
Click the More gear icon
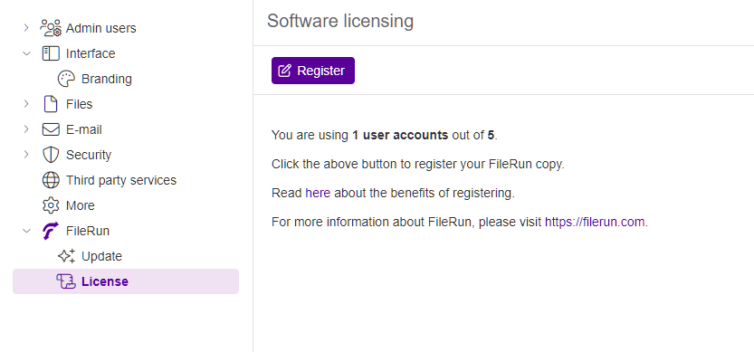tap(51, 205)
